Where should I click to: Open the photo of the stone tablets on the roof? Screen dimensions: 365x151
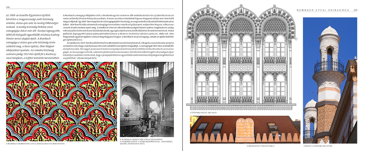coord(245,129)
